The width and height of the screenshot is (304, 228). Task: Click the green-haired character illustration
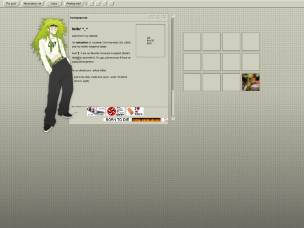pos(52,75)
